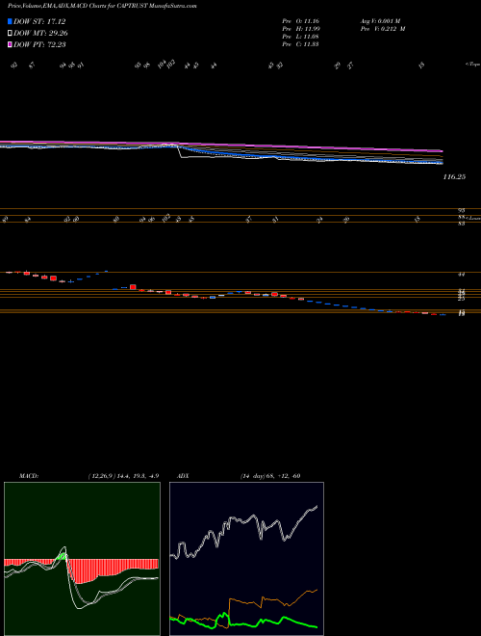Viewport: 481px width, 636px height.
Task: Click the 'Pre C: 11.33' close value
Action: (x=302, y=44)
